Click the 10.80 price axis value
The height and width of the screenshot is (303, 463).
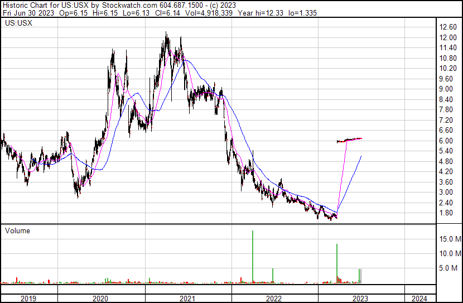tap(448, 58)
